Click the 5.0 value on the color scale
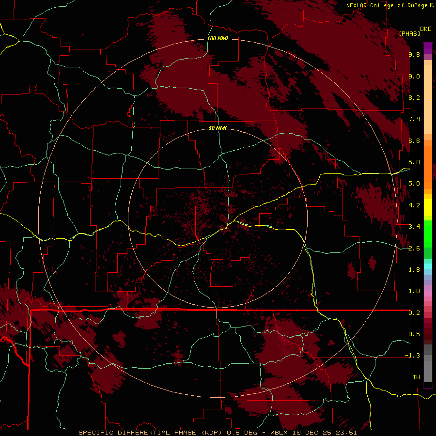This screenshot has height=436, width=436. coord(414,184)
